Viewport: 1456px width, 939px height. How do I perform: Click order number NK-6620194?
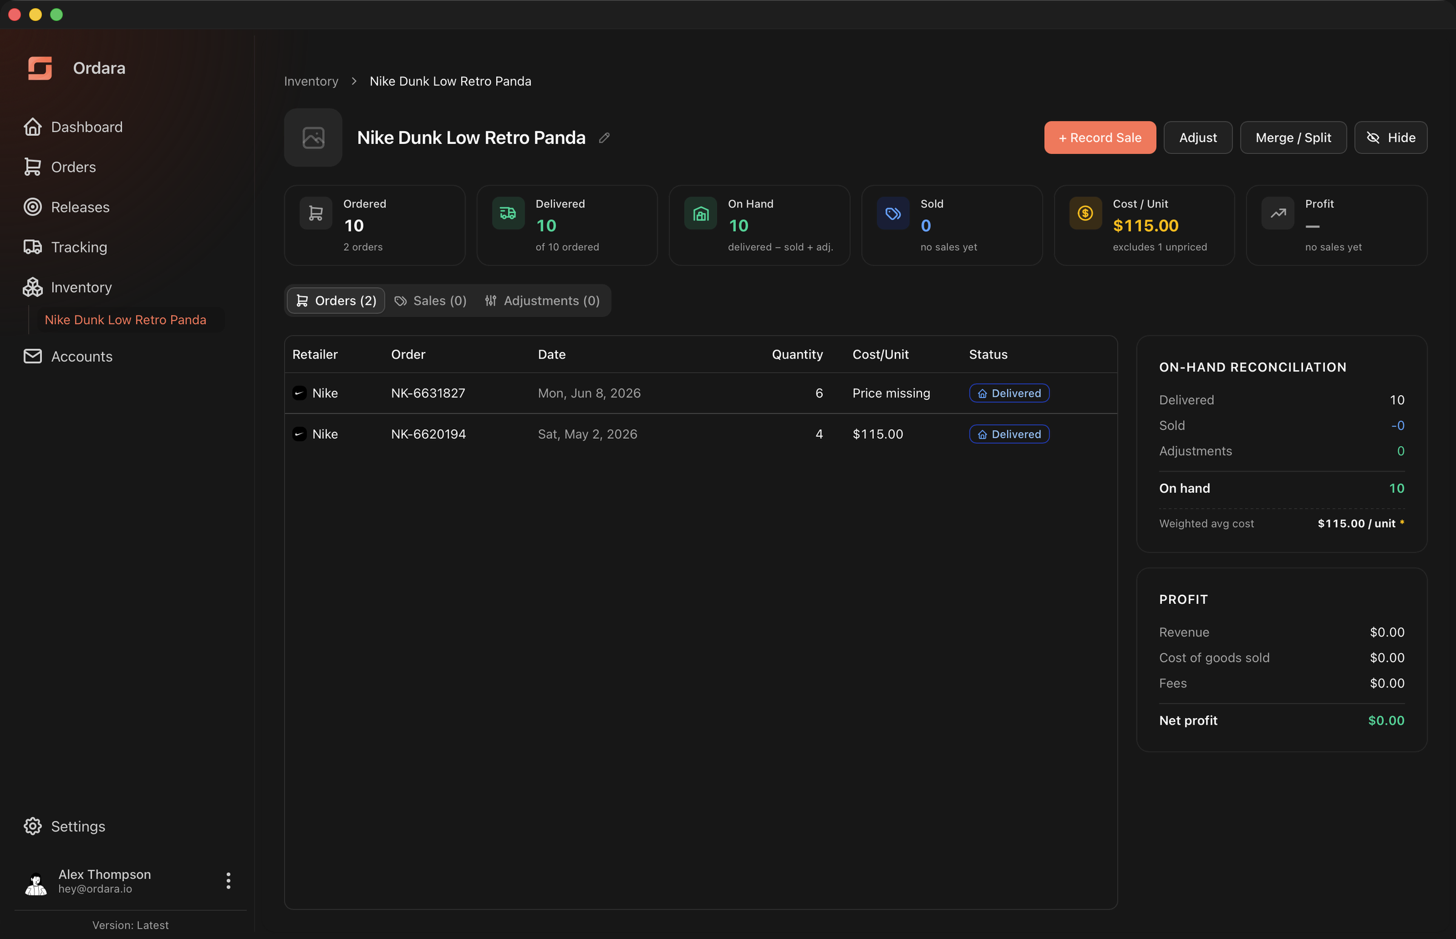click(x=428, y=434)
